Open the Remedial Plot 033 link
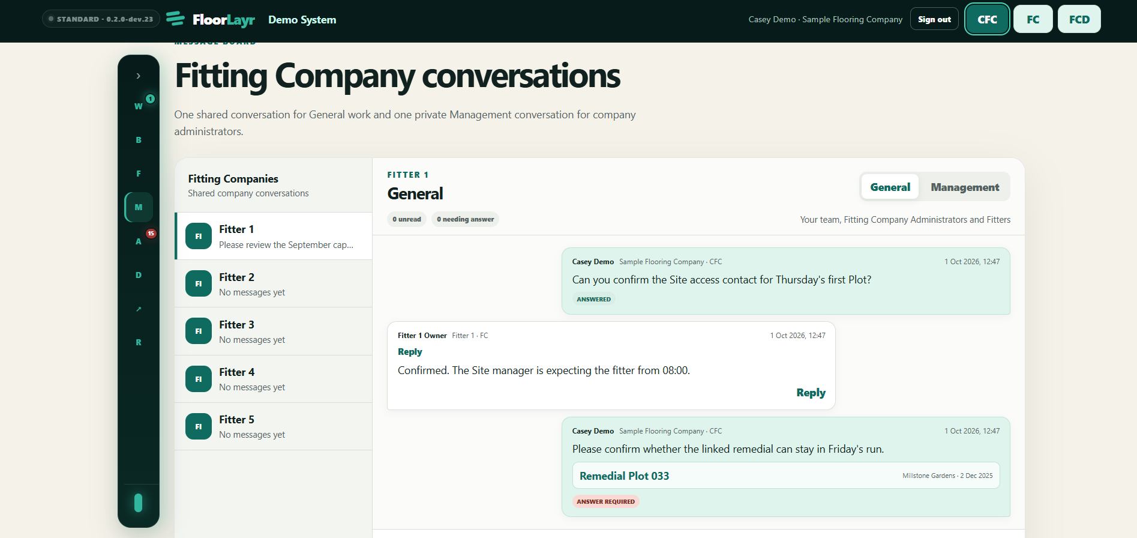 pyautogui.click(x=624, y=476)
